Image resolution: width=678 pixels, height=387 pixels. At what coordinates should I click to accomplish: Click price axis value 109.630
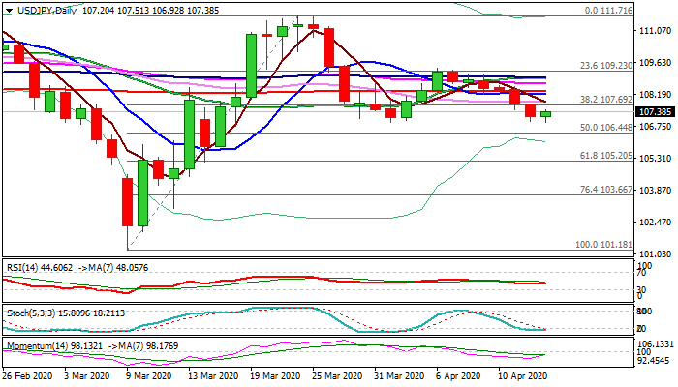[x=656, y=63]
